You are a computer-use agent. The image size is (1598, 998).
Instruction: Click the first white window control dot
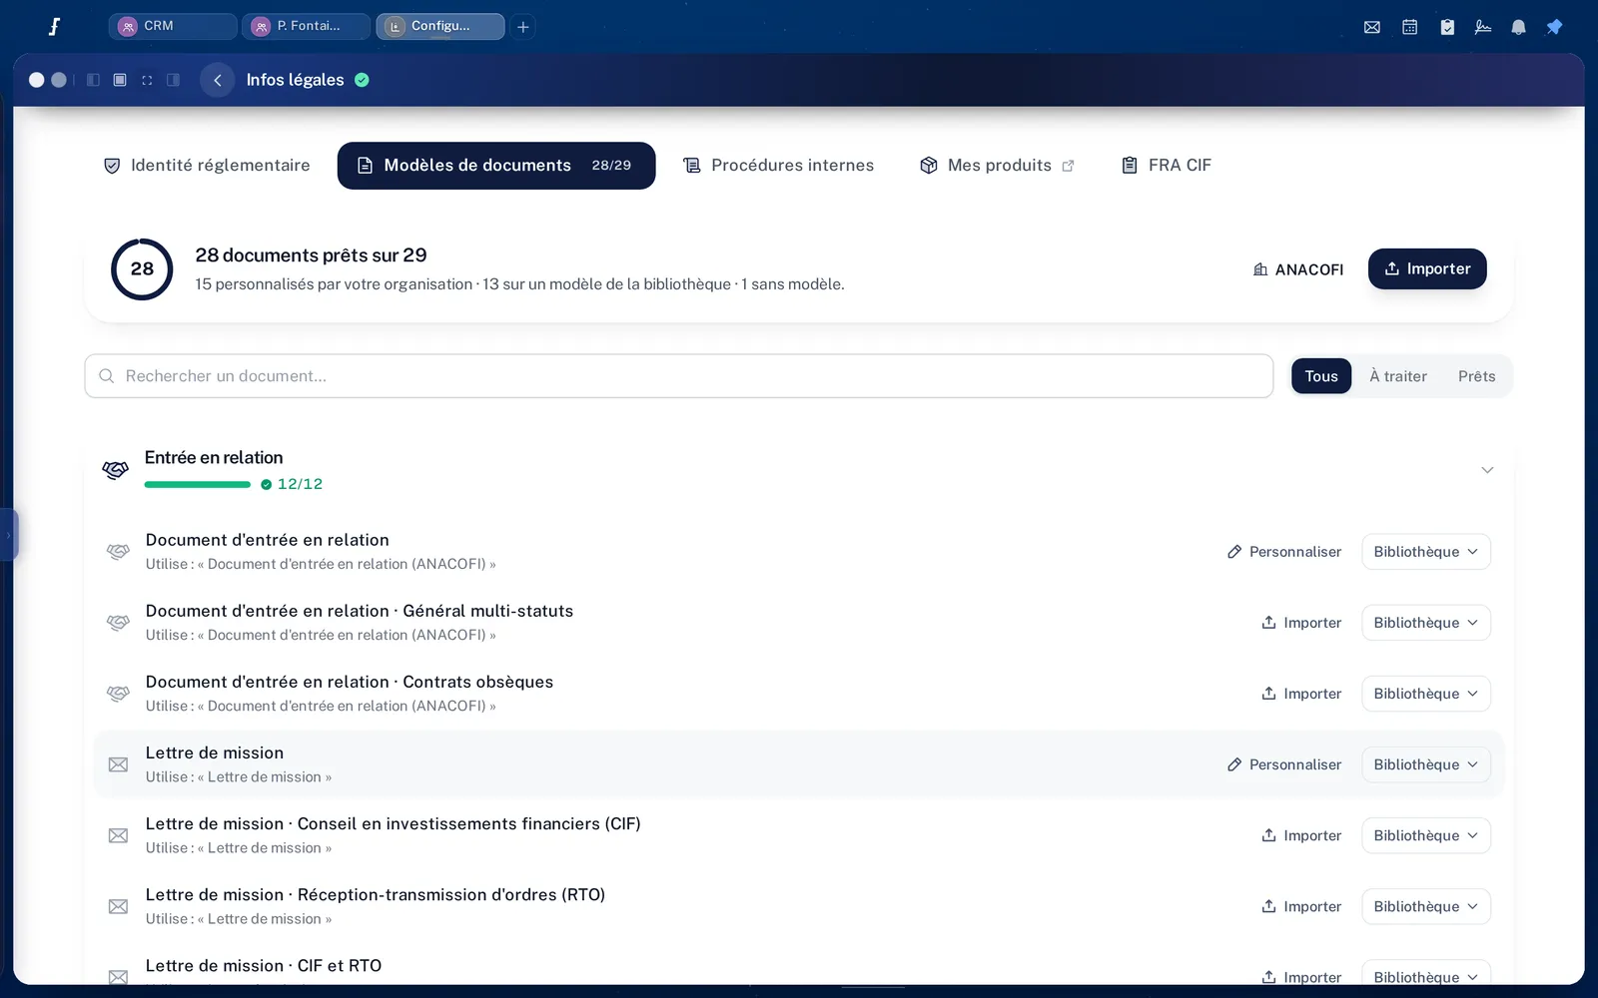coord(36,80)
